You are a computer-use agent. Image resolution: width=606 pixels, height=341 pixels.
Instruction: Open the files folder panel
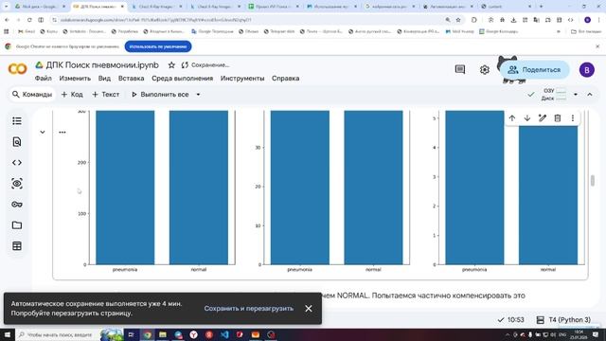(x=17, y=225)
